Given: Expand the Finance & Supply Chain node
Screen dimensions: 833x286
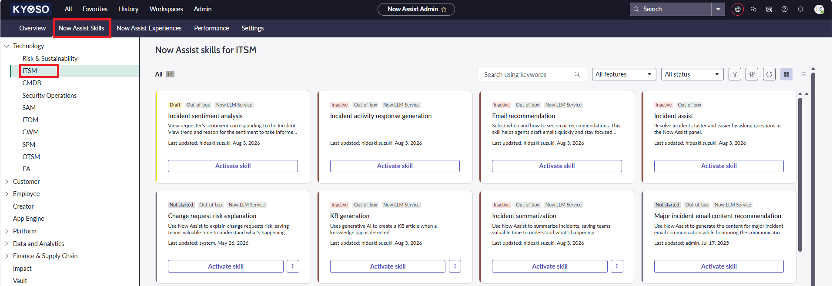Looking at the screenshot, I should [7, 256].
